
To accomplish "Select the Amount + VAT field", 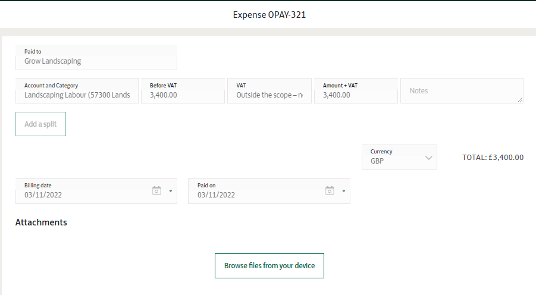I will [x=355, y=95].
